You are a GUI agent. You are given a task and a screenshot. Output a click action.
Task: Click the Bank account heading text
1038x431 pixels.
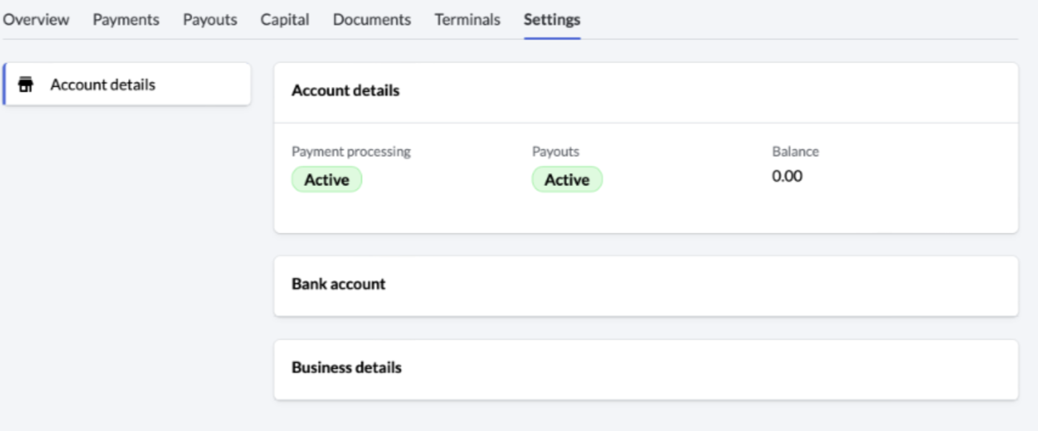(x=339, y=284)
